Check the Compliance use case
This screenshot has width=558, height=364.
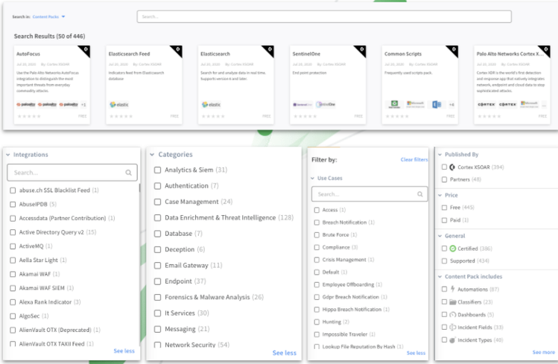click(317, 247)
